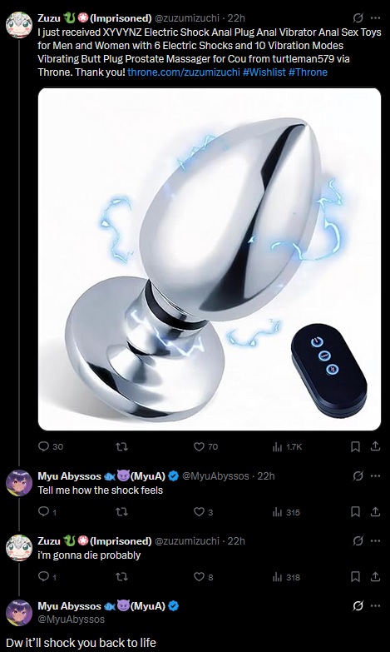
Task: Open throne.com/zuzumizuchi link
Action: coord(184,72)
